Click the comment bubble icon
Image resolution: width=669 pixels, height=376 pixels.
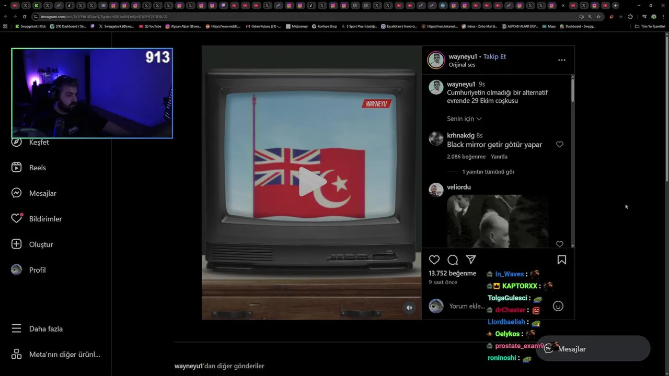(x=453, y=260)
